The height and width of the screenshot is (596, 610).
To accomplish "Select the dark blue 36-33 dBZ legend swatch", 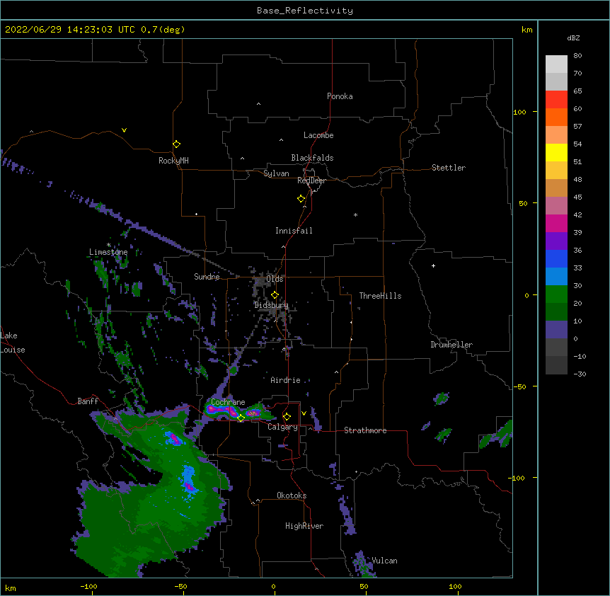I will [x=556, y=259].
